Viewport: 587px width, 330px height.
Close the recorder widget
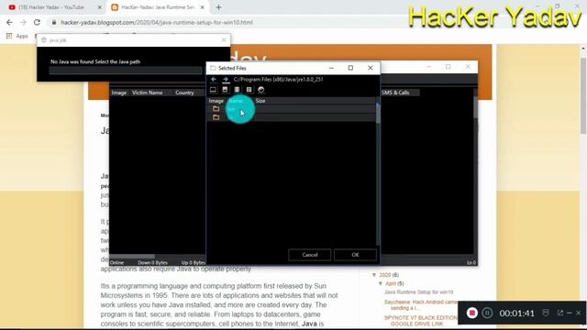pos(579,313)
